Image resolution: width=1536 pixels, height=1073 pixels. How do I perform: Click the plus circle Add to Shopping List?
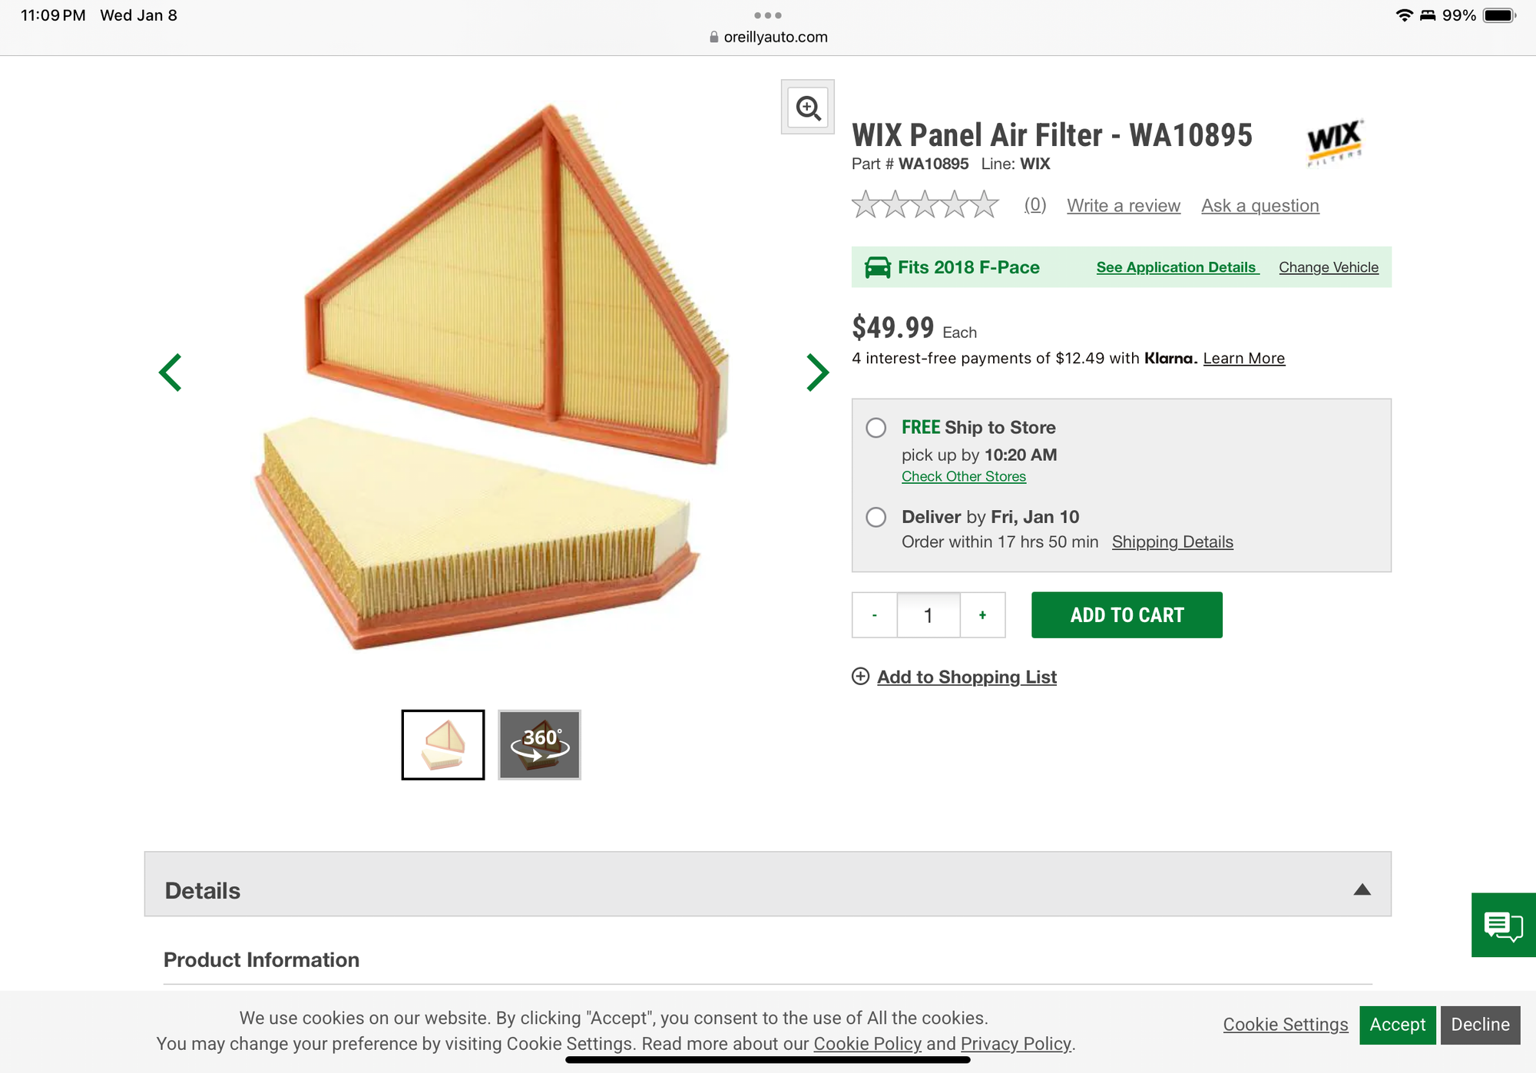coord(861,677)
